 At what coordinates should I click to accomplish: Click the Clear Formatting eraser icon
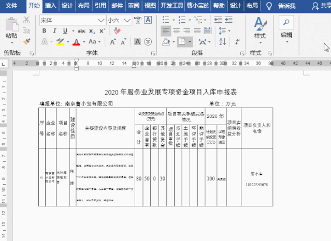[117, 31]
